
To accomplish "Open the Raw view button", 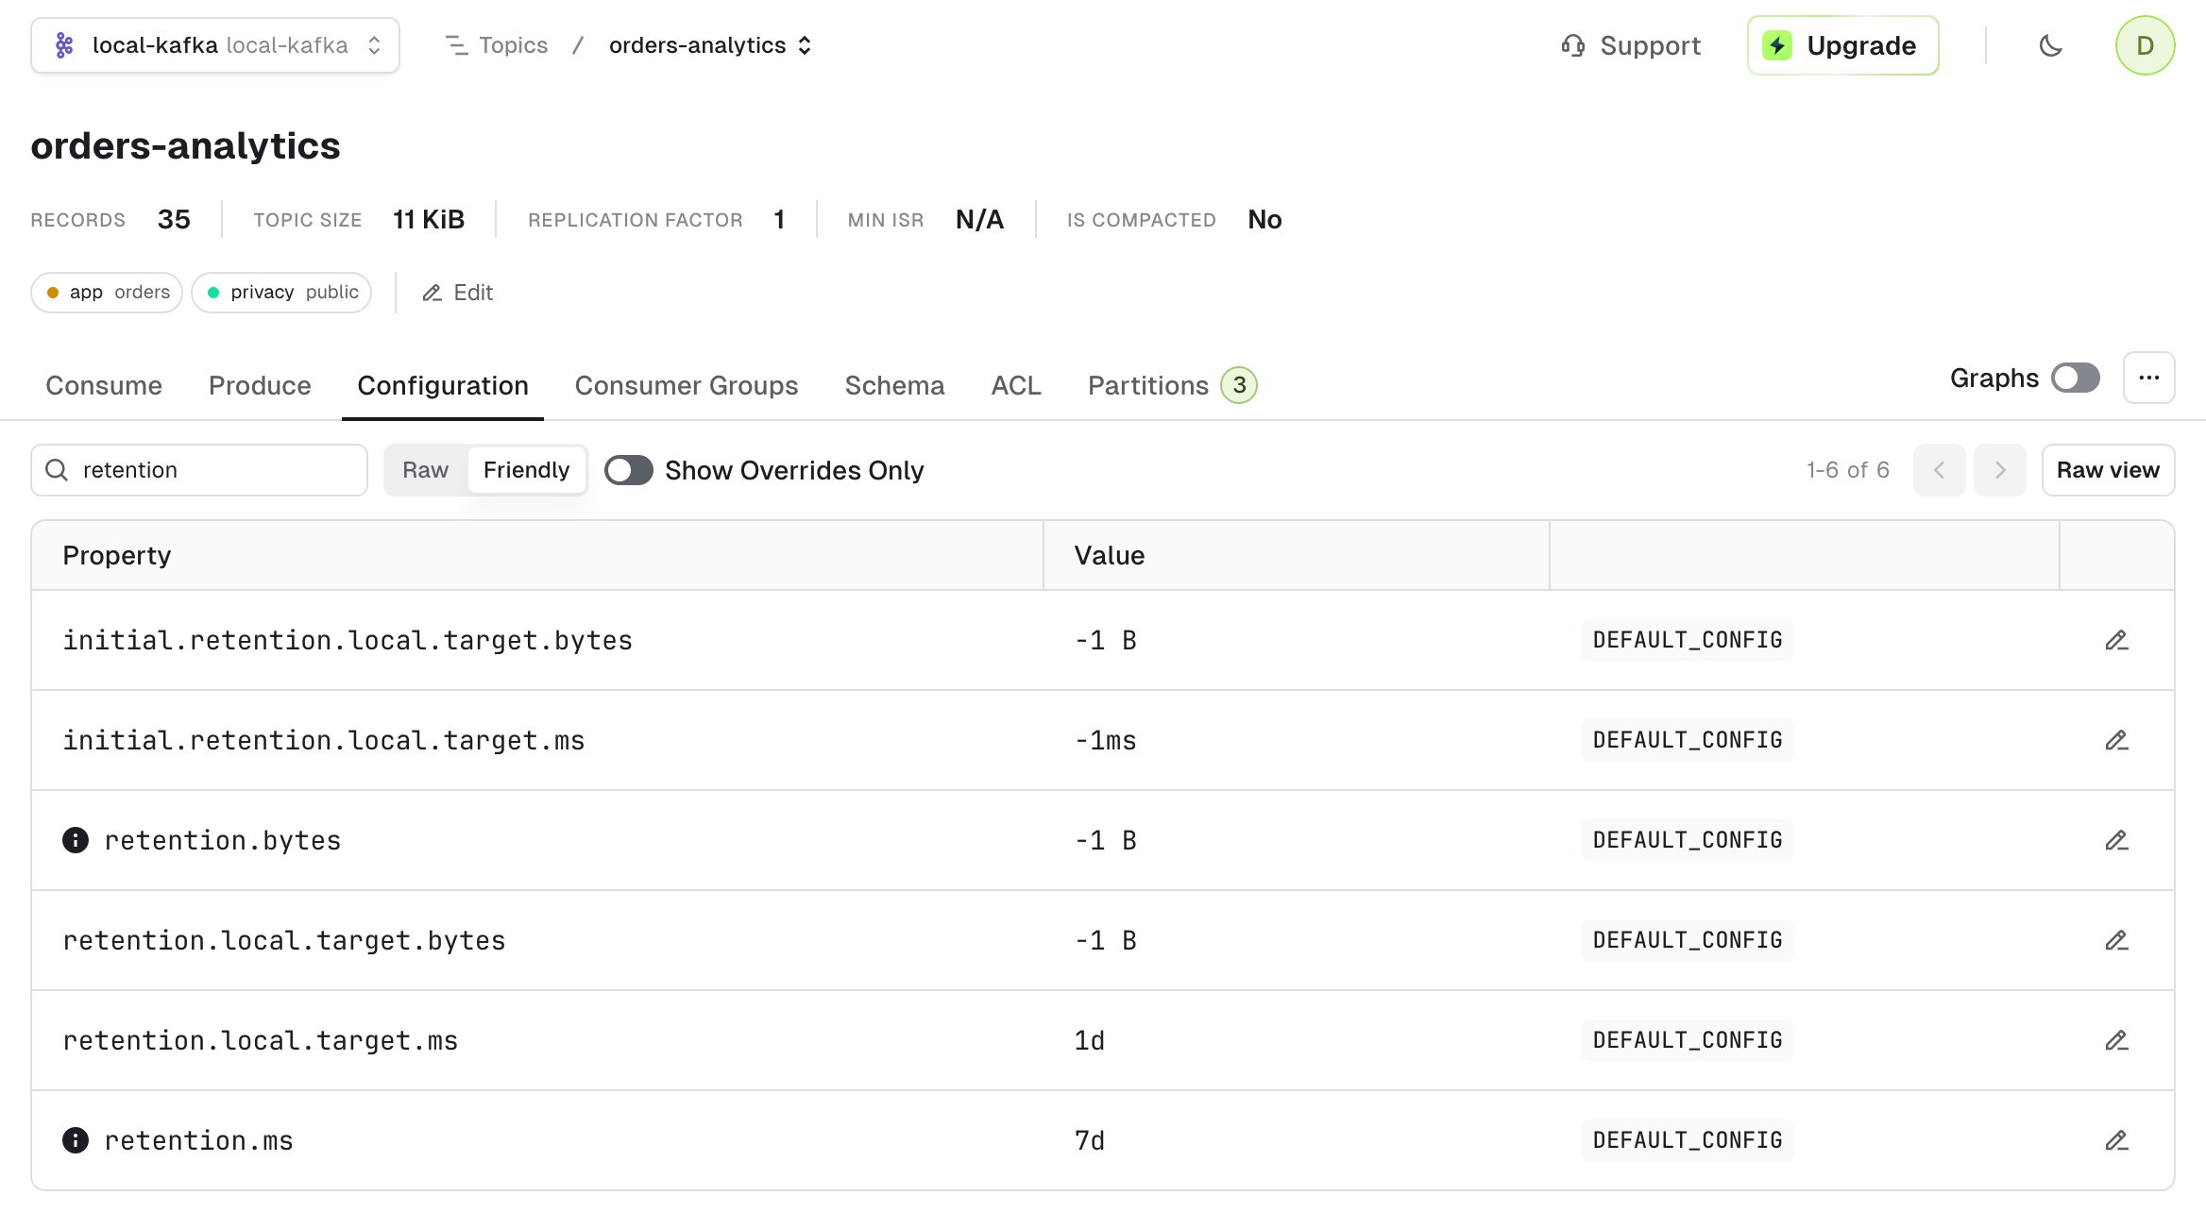I will click(2108, 470).
